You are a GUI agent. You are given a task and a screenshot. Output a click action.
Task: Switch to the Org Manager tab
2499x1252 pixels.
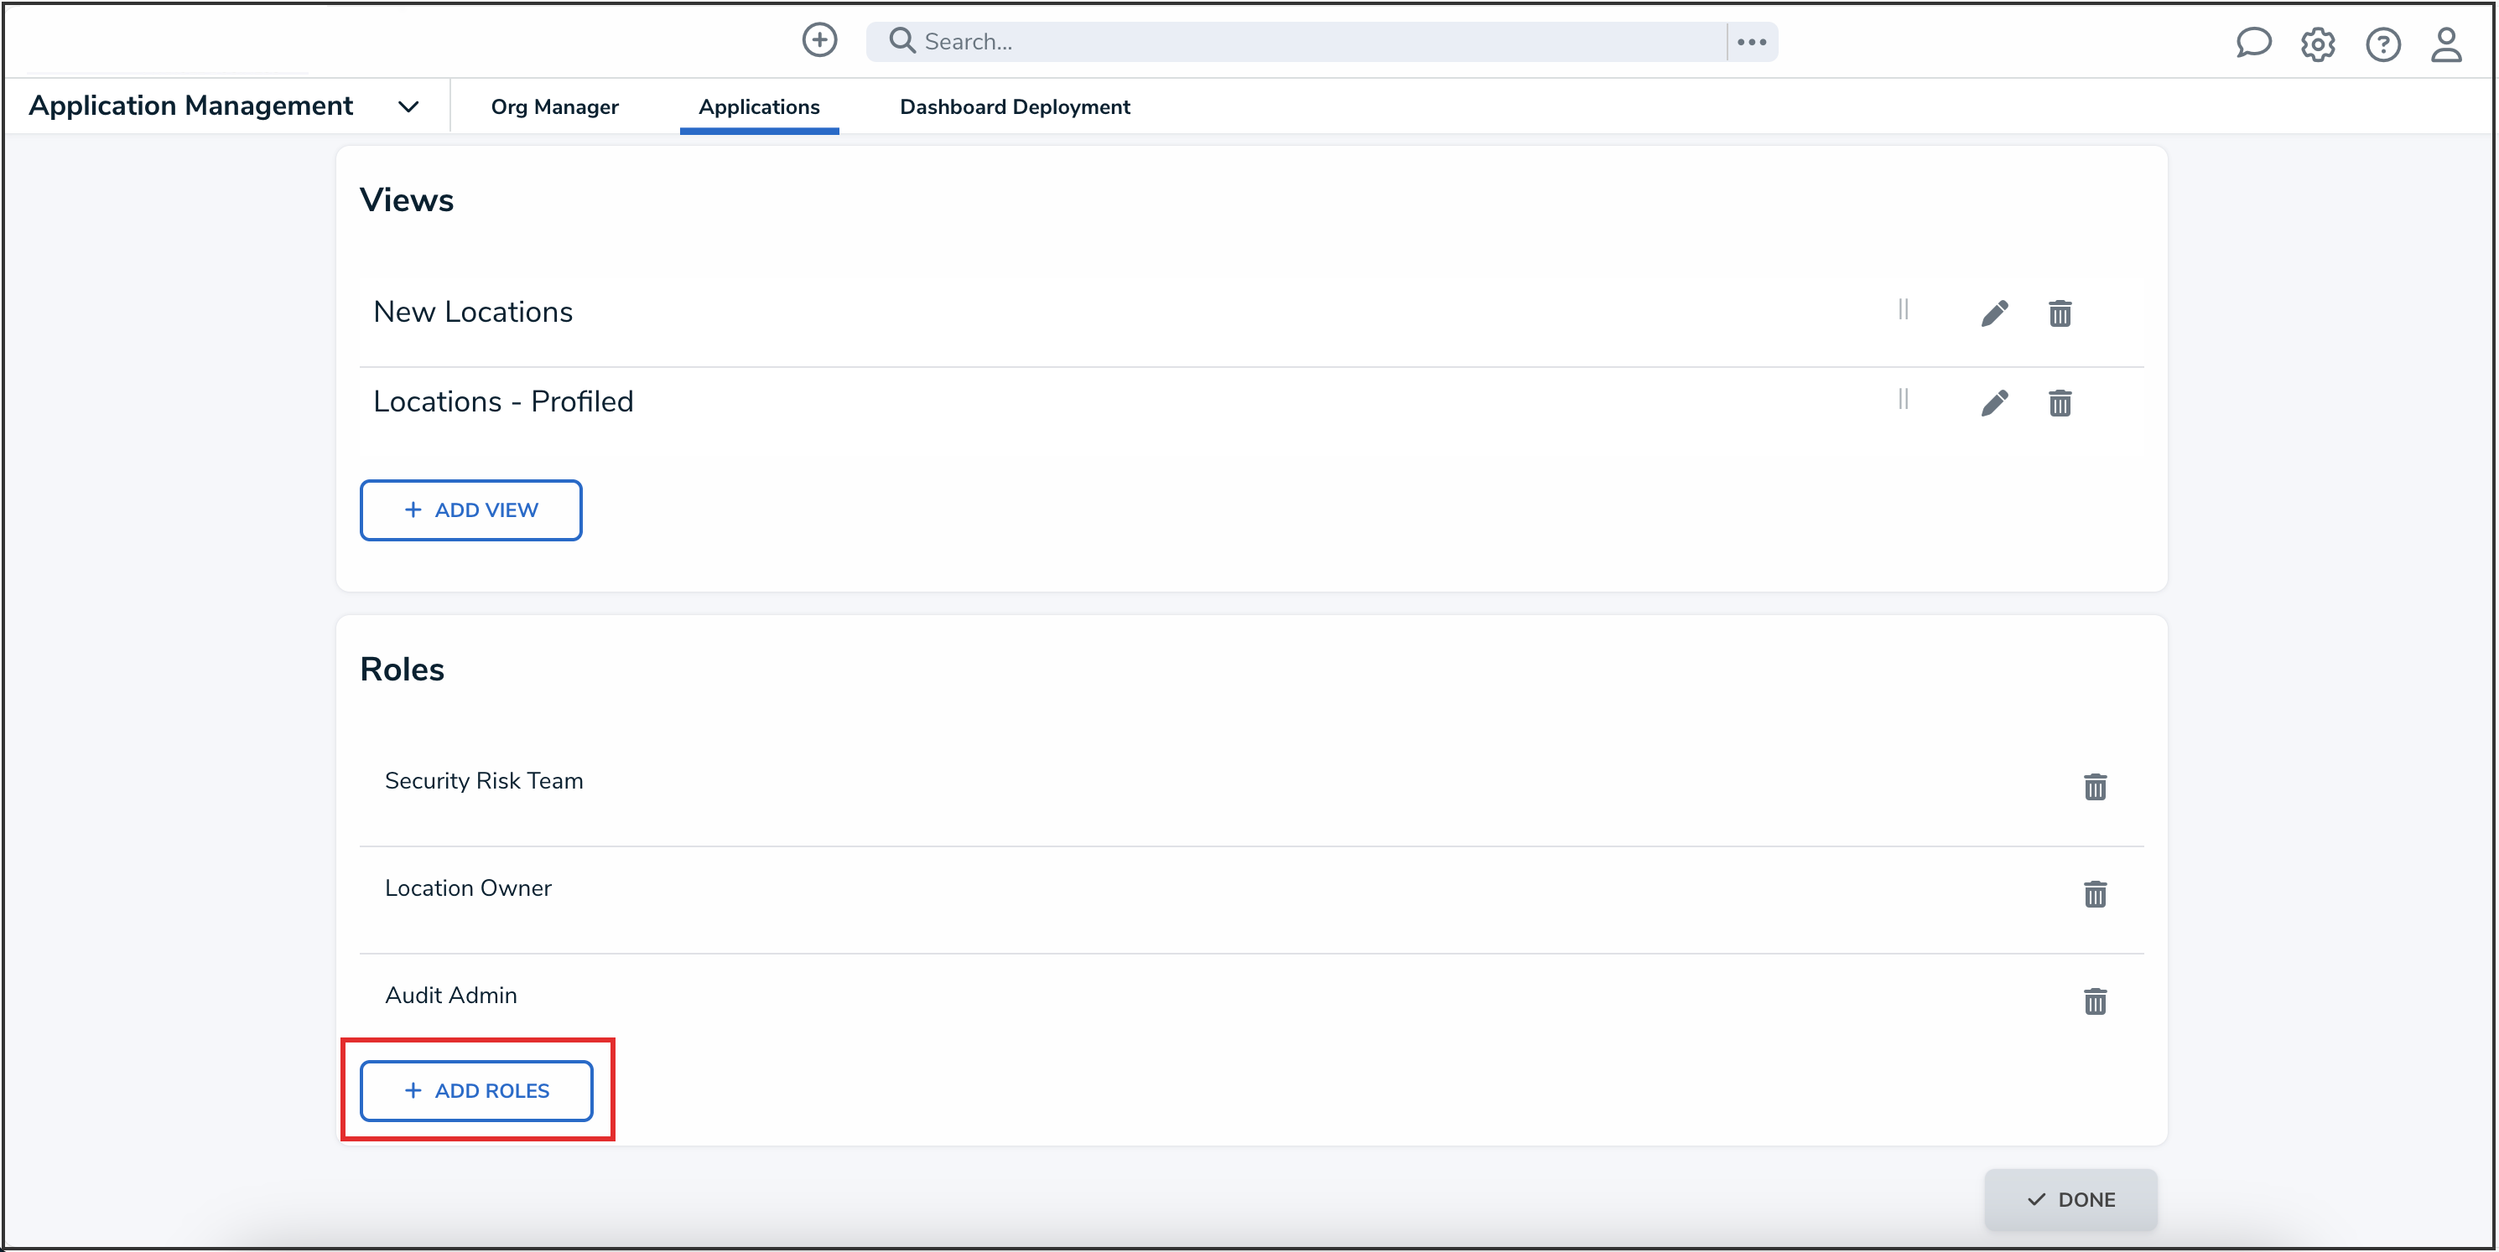[x=554, y=106]
